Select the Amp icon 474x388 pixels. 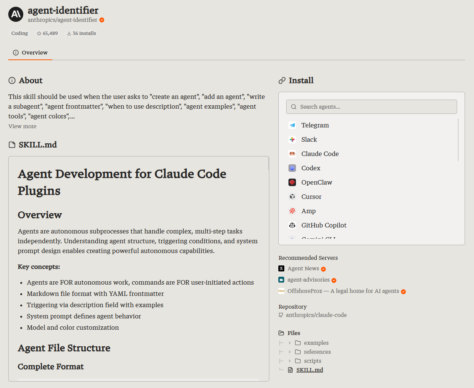pos(292,211)
